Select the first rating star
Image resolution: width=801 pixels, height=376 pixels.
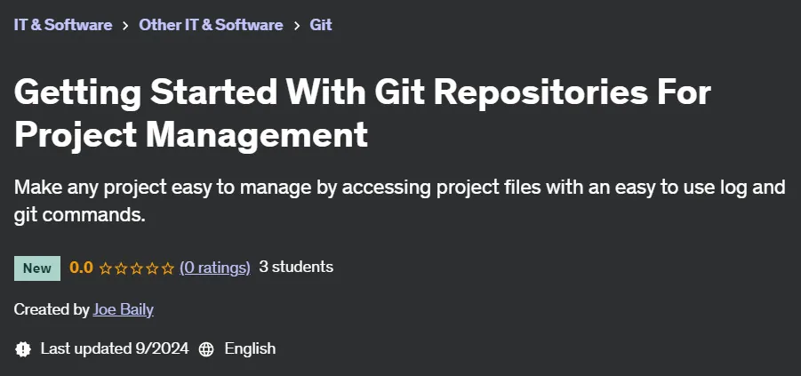(105, 268)
